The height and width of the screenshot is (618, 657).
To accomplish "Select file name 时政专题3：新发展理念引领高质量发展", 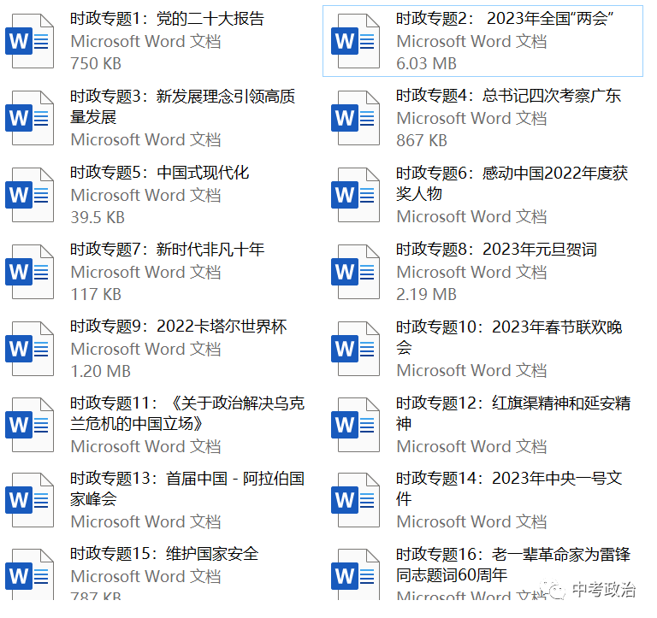I will point(183,106).
